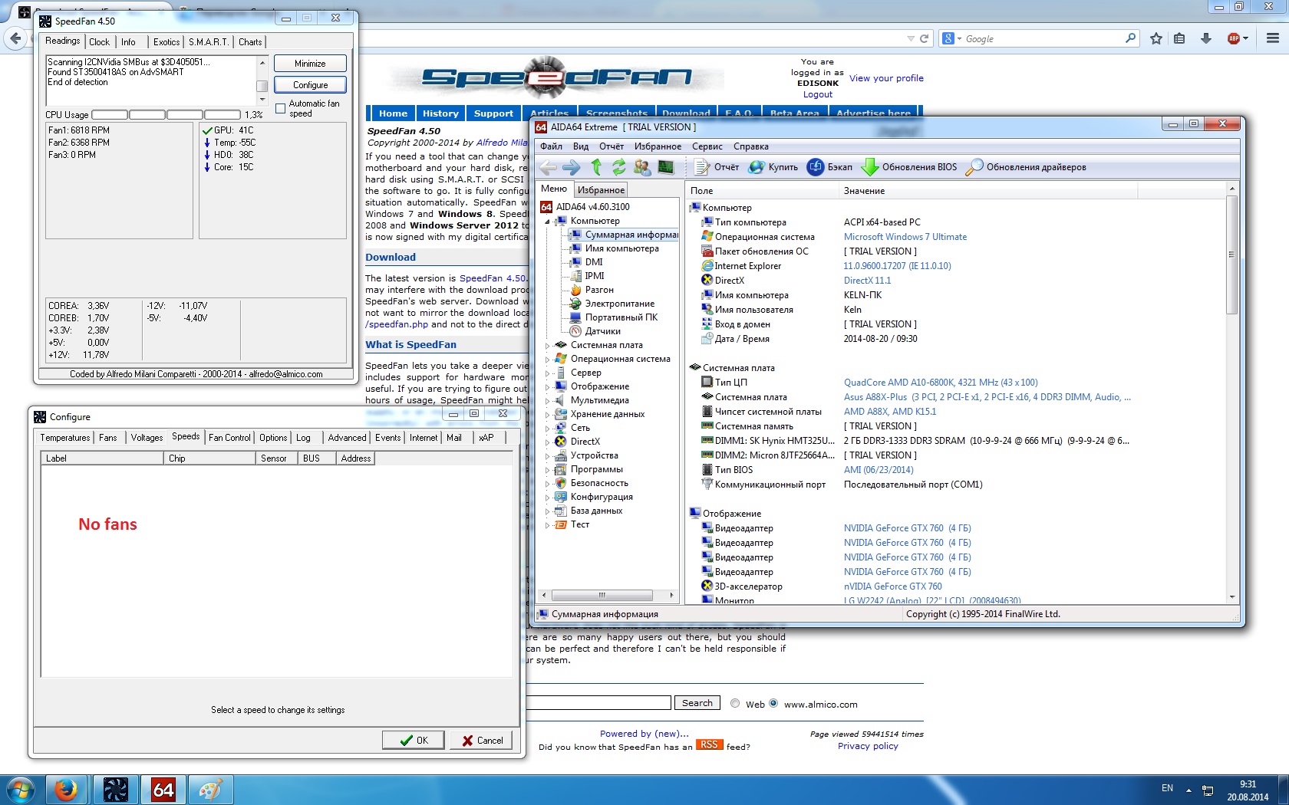The width and height of the screenshot is (1289, 805).
Task: Click Adblock Plus toolbar icon
Action: pos(1234,38)
